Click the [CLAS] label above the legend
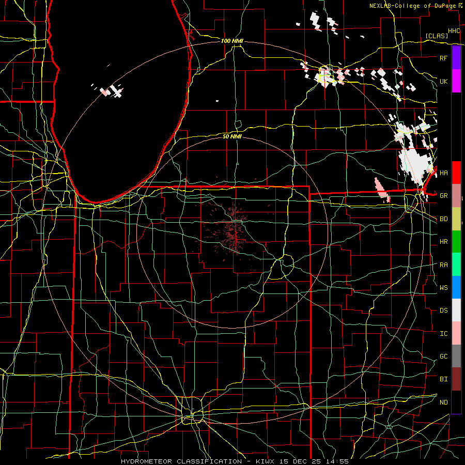The image size is (465, 465). tap(437, 36)
